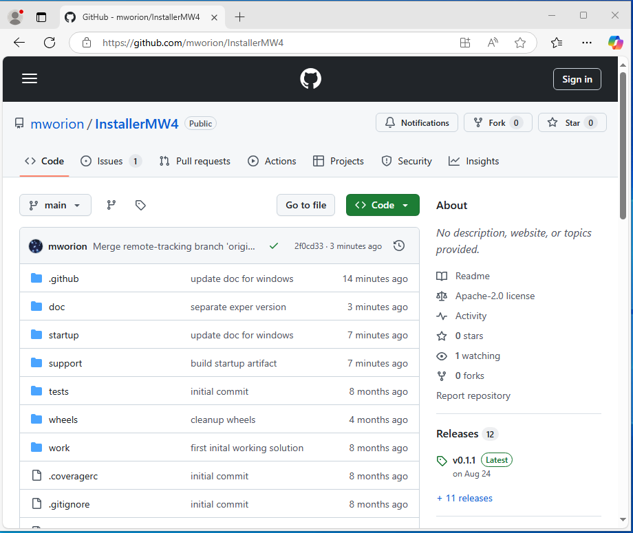Open the tab actions menu icon
The width and height of the screenshot is (633, 533).
(41, 17)
